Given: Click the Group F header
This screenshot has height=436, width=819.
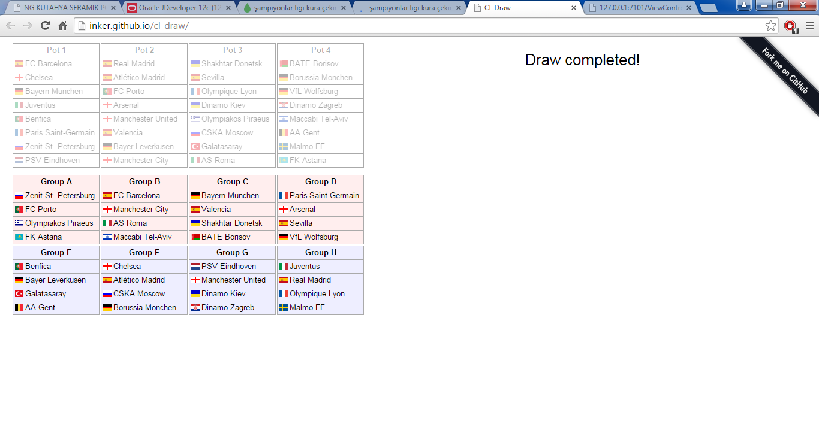Looking at the screenshot, I should click(x=144, y=253).
